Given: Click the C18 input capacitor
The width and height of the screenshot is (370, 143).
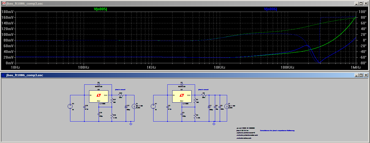Looking at the screenshot, I should [84, 107].
